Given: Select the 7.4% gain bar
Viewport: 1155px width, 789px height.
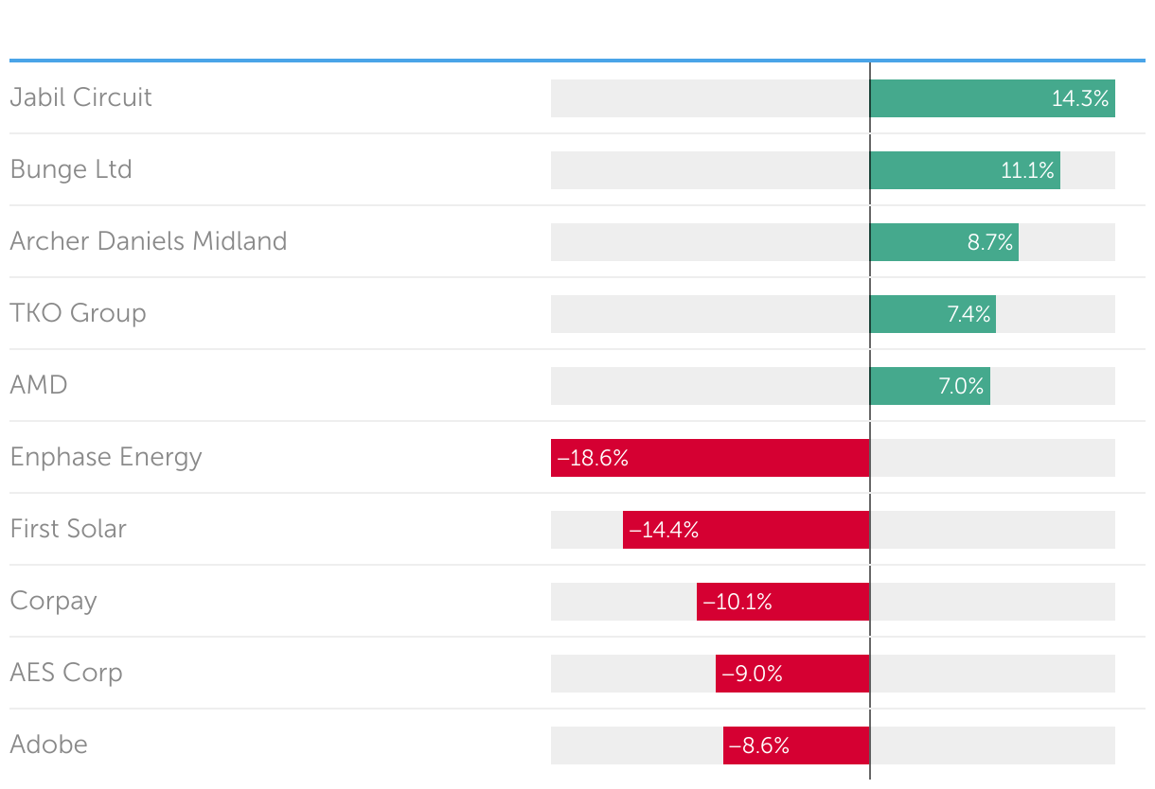Looking at the screenshot, I should pyautogui.click(x=933, y=314).
